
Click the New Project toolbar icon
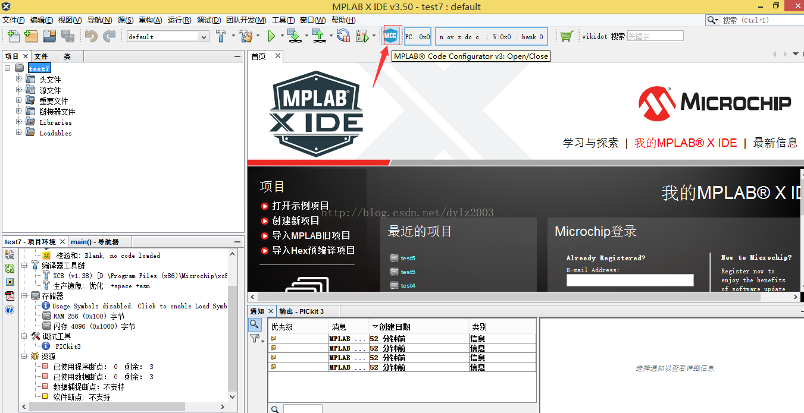[x=31, y=36]
